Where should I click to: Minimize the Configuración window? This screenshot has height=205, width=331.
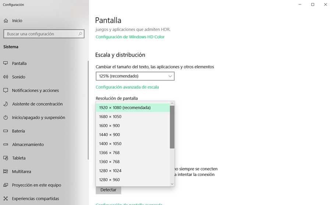click(300, 4)
